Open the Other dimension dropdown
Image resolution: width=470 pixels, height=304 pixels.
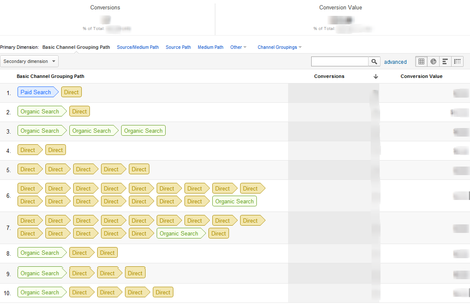tap(238, 47)
